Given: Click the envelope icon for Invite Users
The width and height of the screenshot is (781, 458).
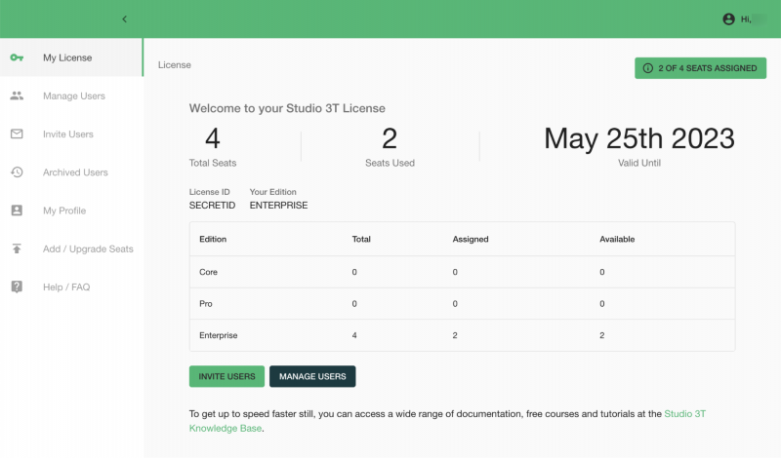Looking at the screenshot, I should pos(17,134).
